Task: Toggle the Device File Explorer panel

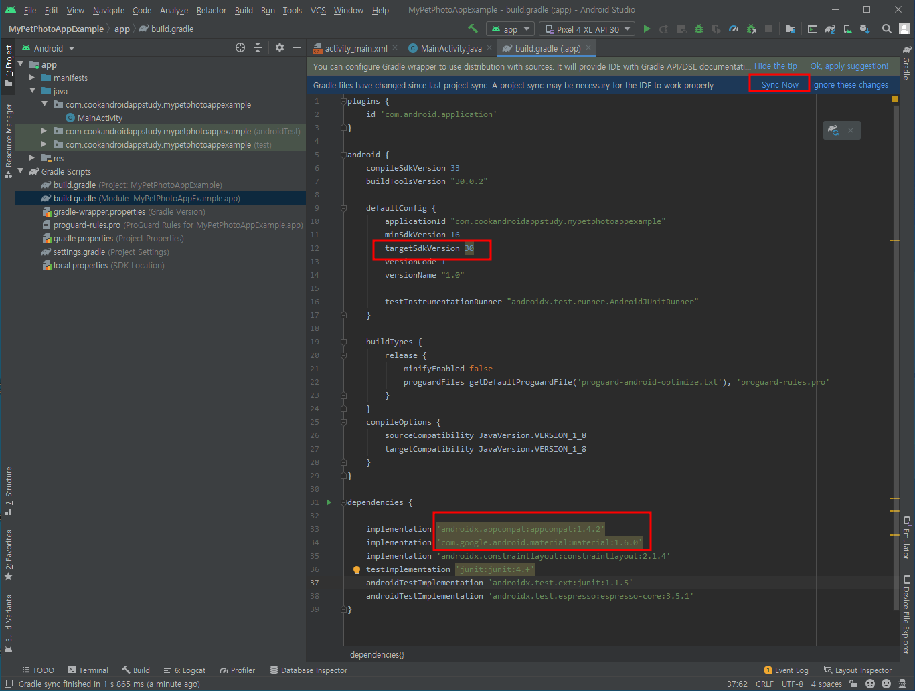Action: tap(906, 613)
